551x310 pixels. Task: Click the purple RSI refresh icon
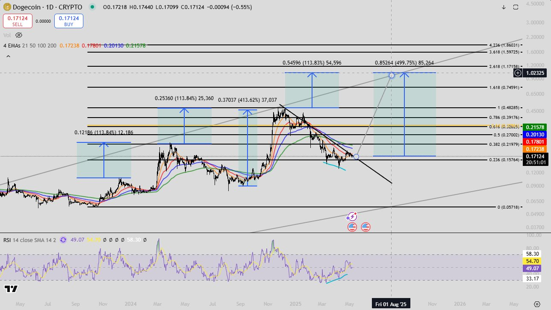63,240
